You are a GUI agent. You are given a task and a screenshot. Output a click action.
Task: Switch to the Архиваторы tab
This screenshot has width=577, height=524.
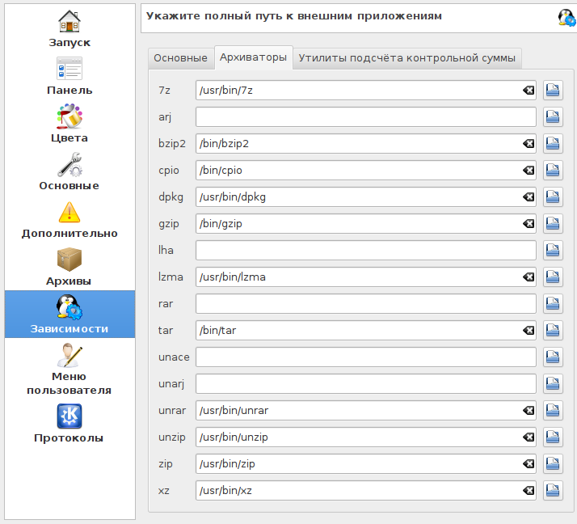tap(253, 57)
